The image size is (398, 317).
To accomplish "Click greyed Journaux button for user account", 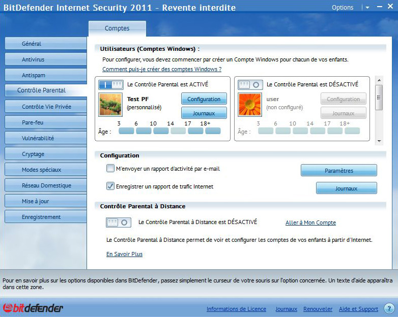I will tap(343, 113).
